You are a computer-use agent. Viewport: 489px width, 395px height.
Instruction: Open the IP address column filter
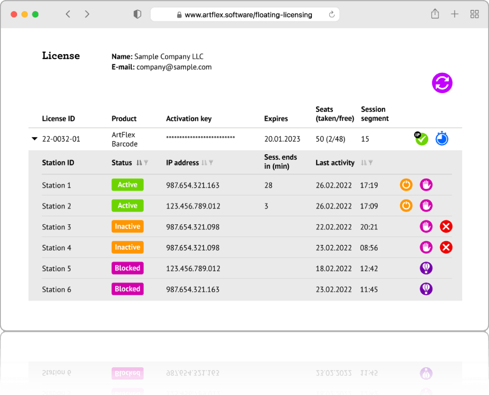coord(211,163)
